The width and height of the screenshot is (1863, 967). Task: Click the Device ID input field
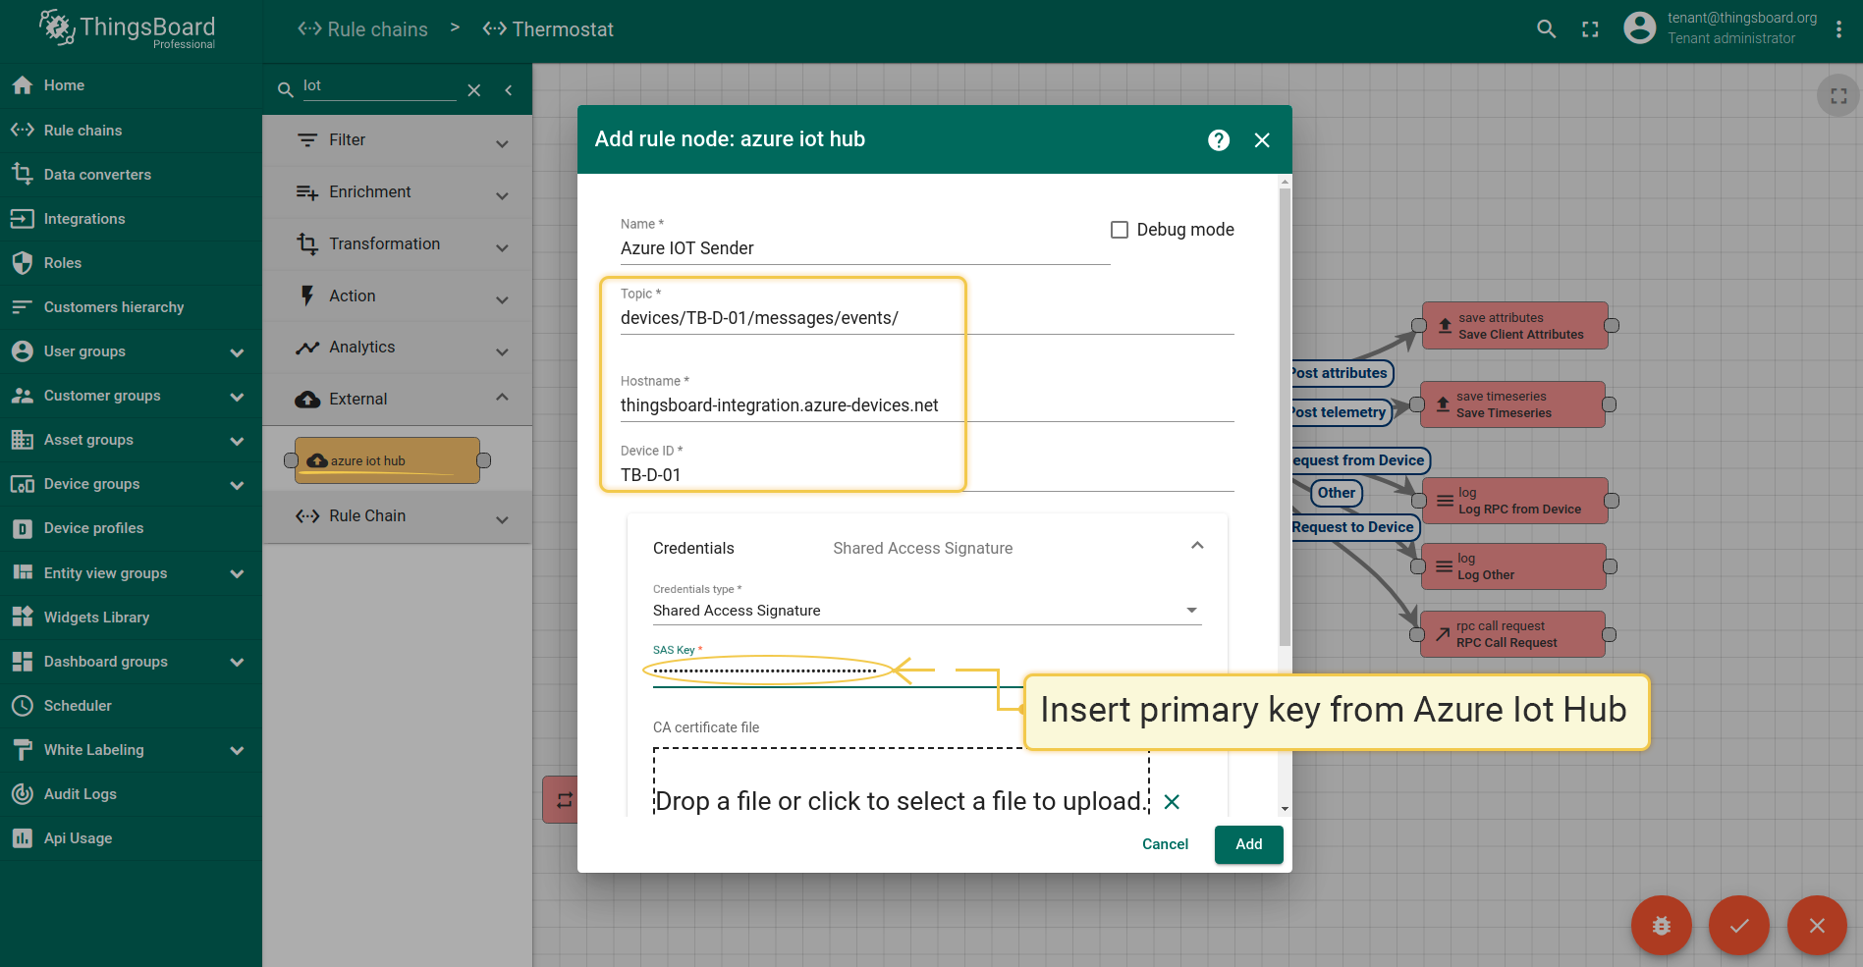927,475
